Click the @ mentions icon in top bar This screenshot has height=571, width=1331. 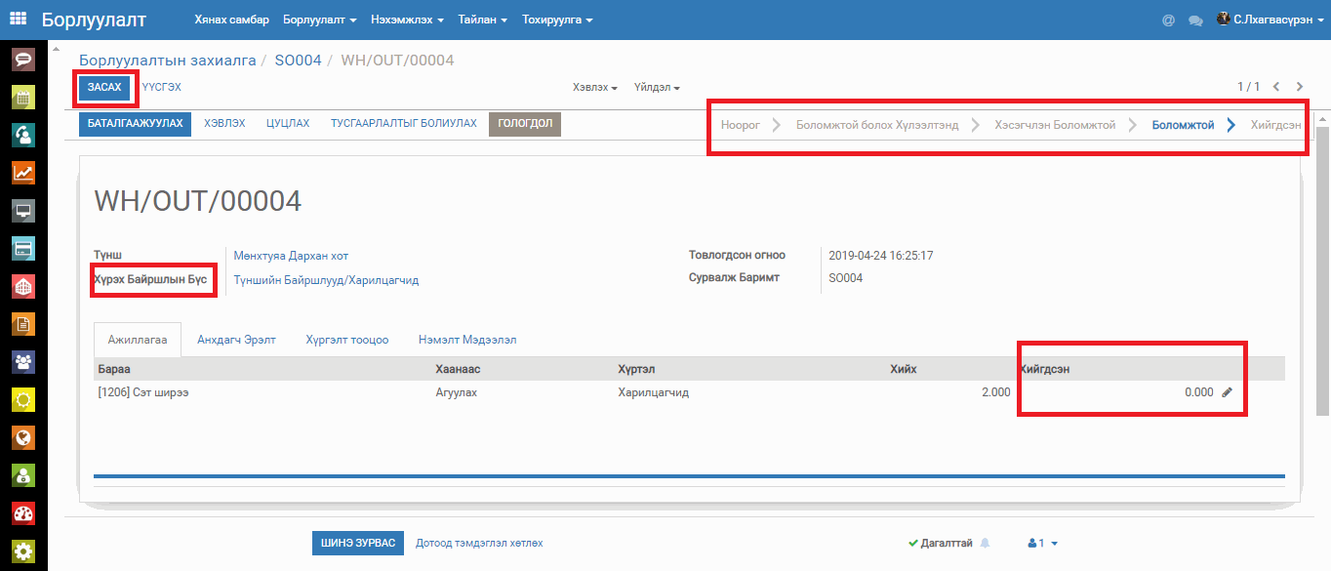pyautogui.click(x=1168, y=20)
